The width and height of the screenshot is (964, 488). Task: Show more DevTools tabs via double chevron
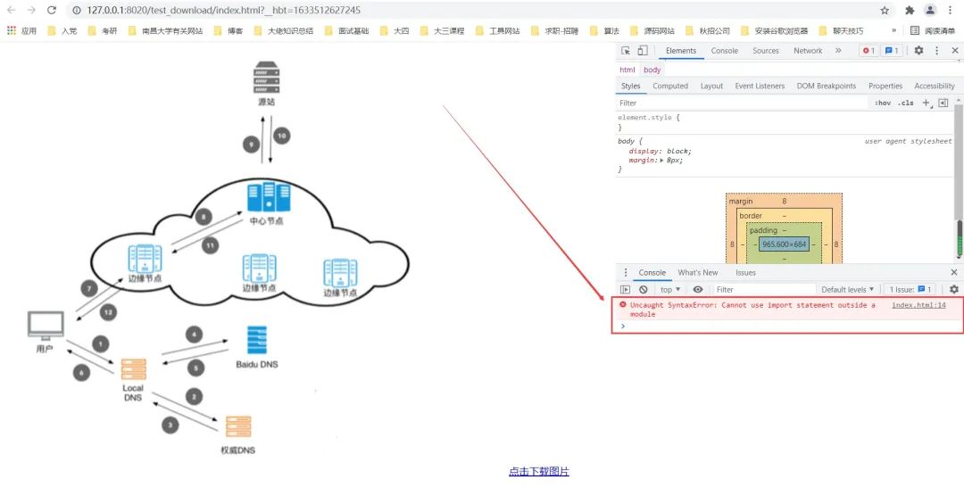(838, 51)
